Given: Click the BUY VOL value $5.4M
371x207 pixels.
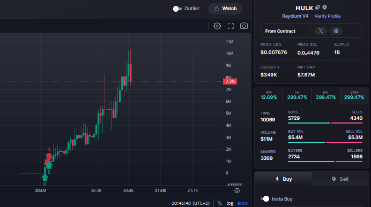Looking at the screenshot, I should point(295,137).
